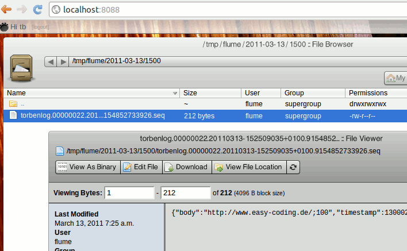This screenshot has height=251, width=407.
Task: Click the Permissions column header
Action: [x=368, y=93]
